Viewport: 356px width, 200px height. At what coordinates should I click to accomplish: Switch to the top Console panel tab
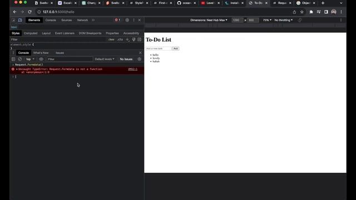click(x=51, y=20)
